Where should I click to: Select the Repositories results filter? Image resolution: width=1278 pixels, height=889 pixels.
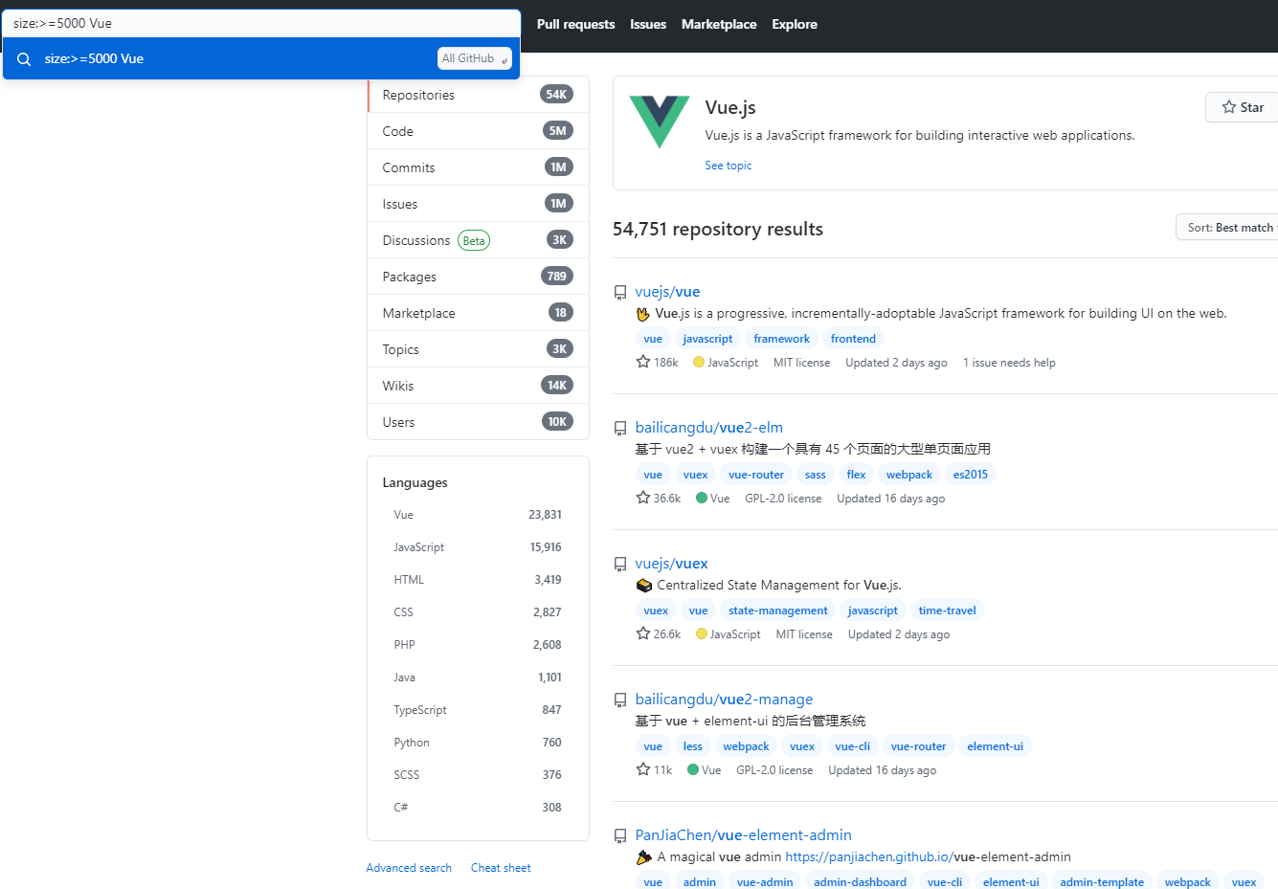pyautogui.click(x=478, y=95)
